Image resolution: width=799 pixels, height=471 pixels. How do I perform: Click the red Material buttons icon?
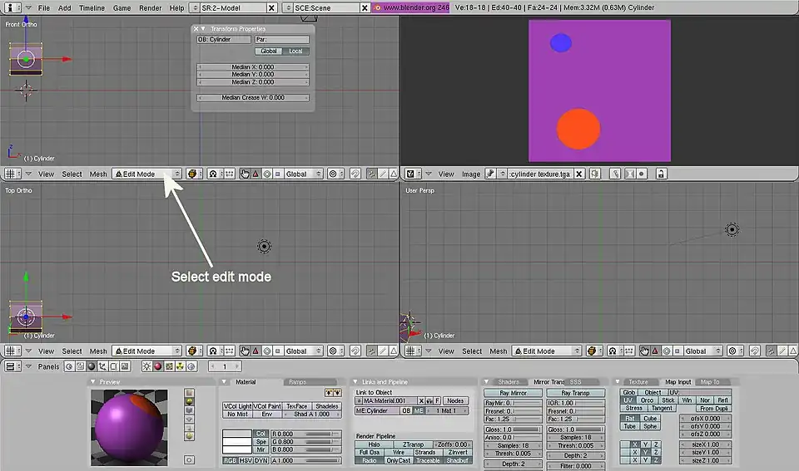158,366
